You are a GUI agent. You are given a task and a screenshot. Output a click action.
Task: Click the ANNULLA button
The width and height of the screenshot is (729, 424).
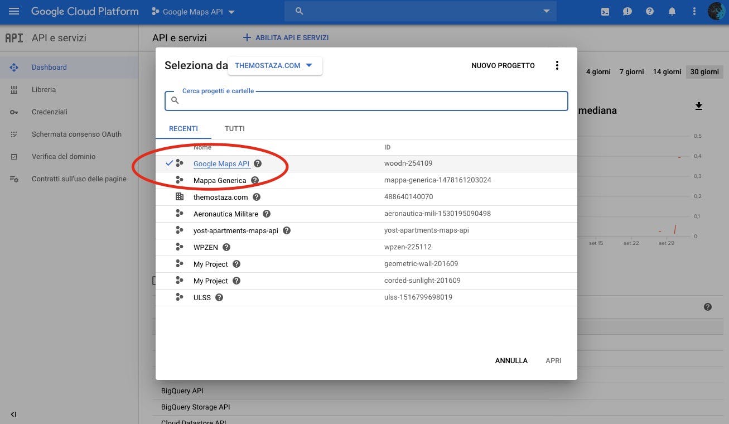(511, 360)
